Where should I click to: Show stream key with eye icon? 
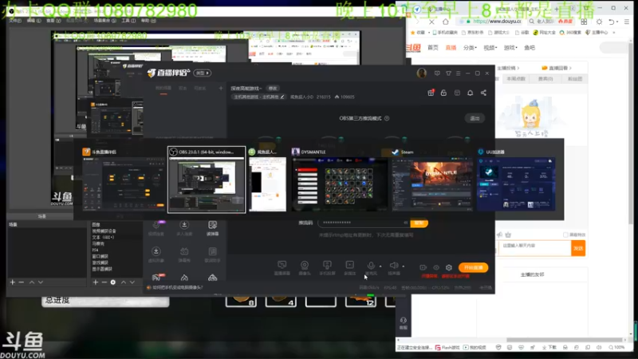click(x=406, y=223)
